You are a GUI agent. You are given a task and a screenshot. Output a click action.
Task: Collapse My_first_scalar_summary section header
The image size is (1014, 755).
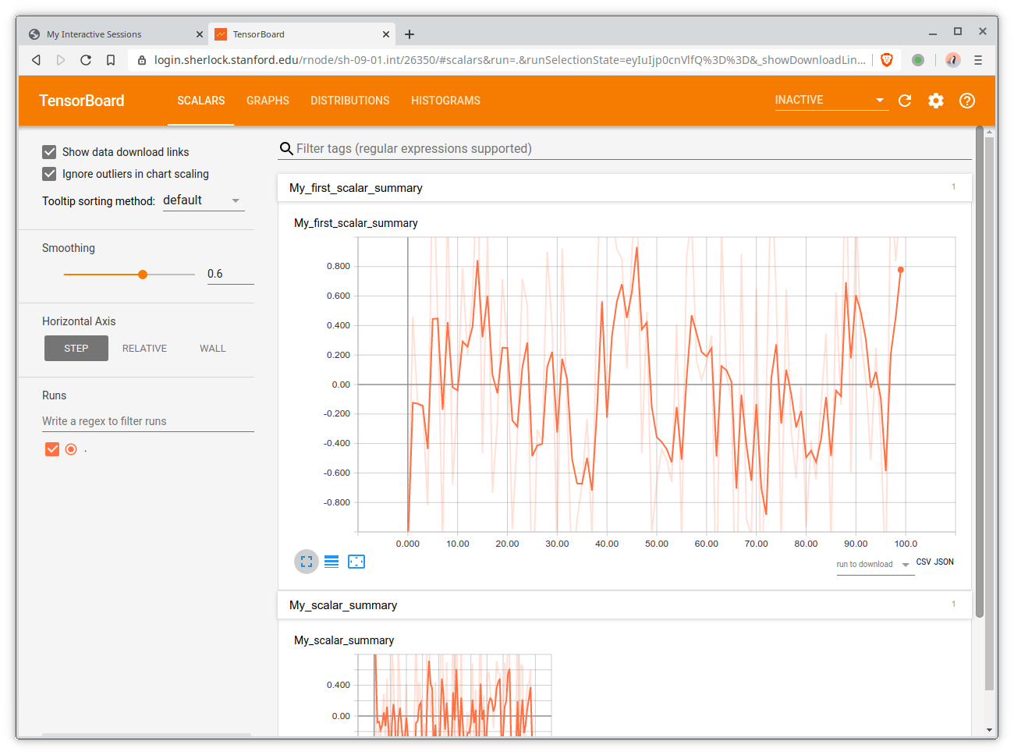[x=624, y=188]
